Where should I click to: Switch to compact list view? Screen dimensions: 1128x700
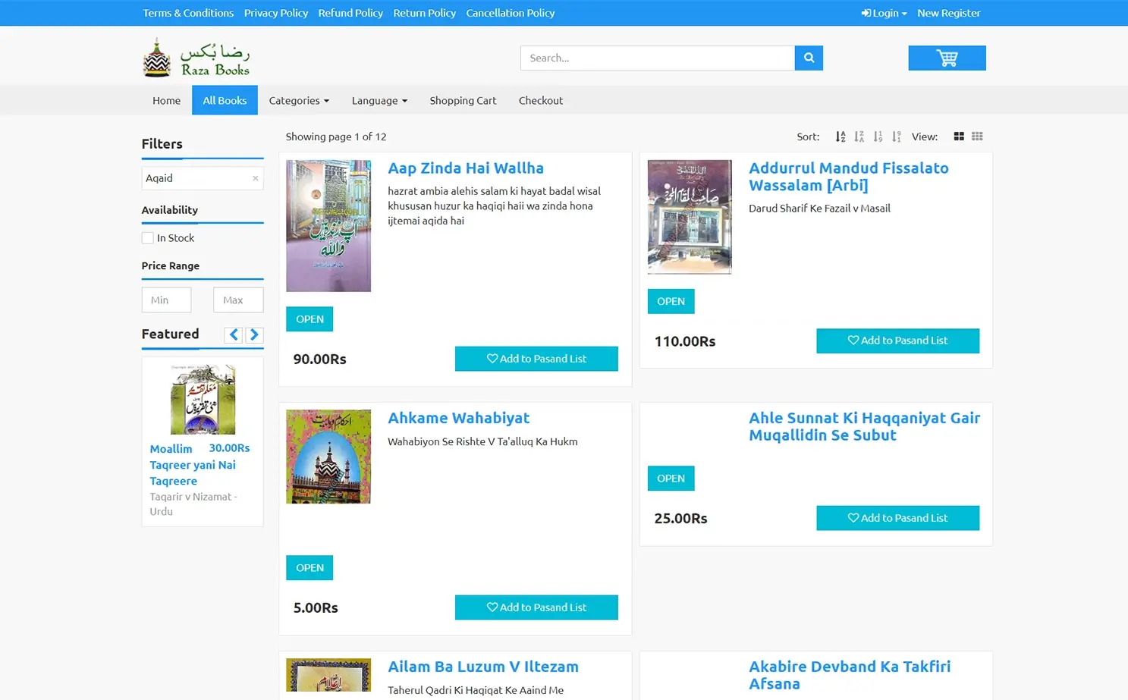click(977, 137)
